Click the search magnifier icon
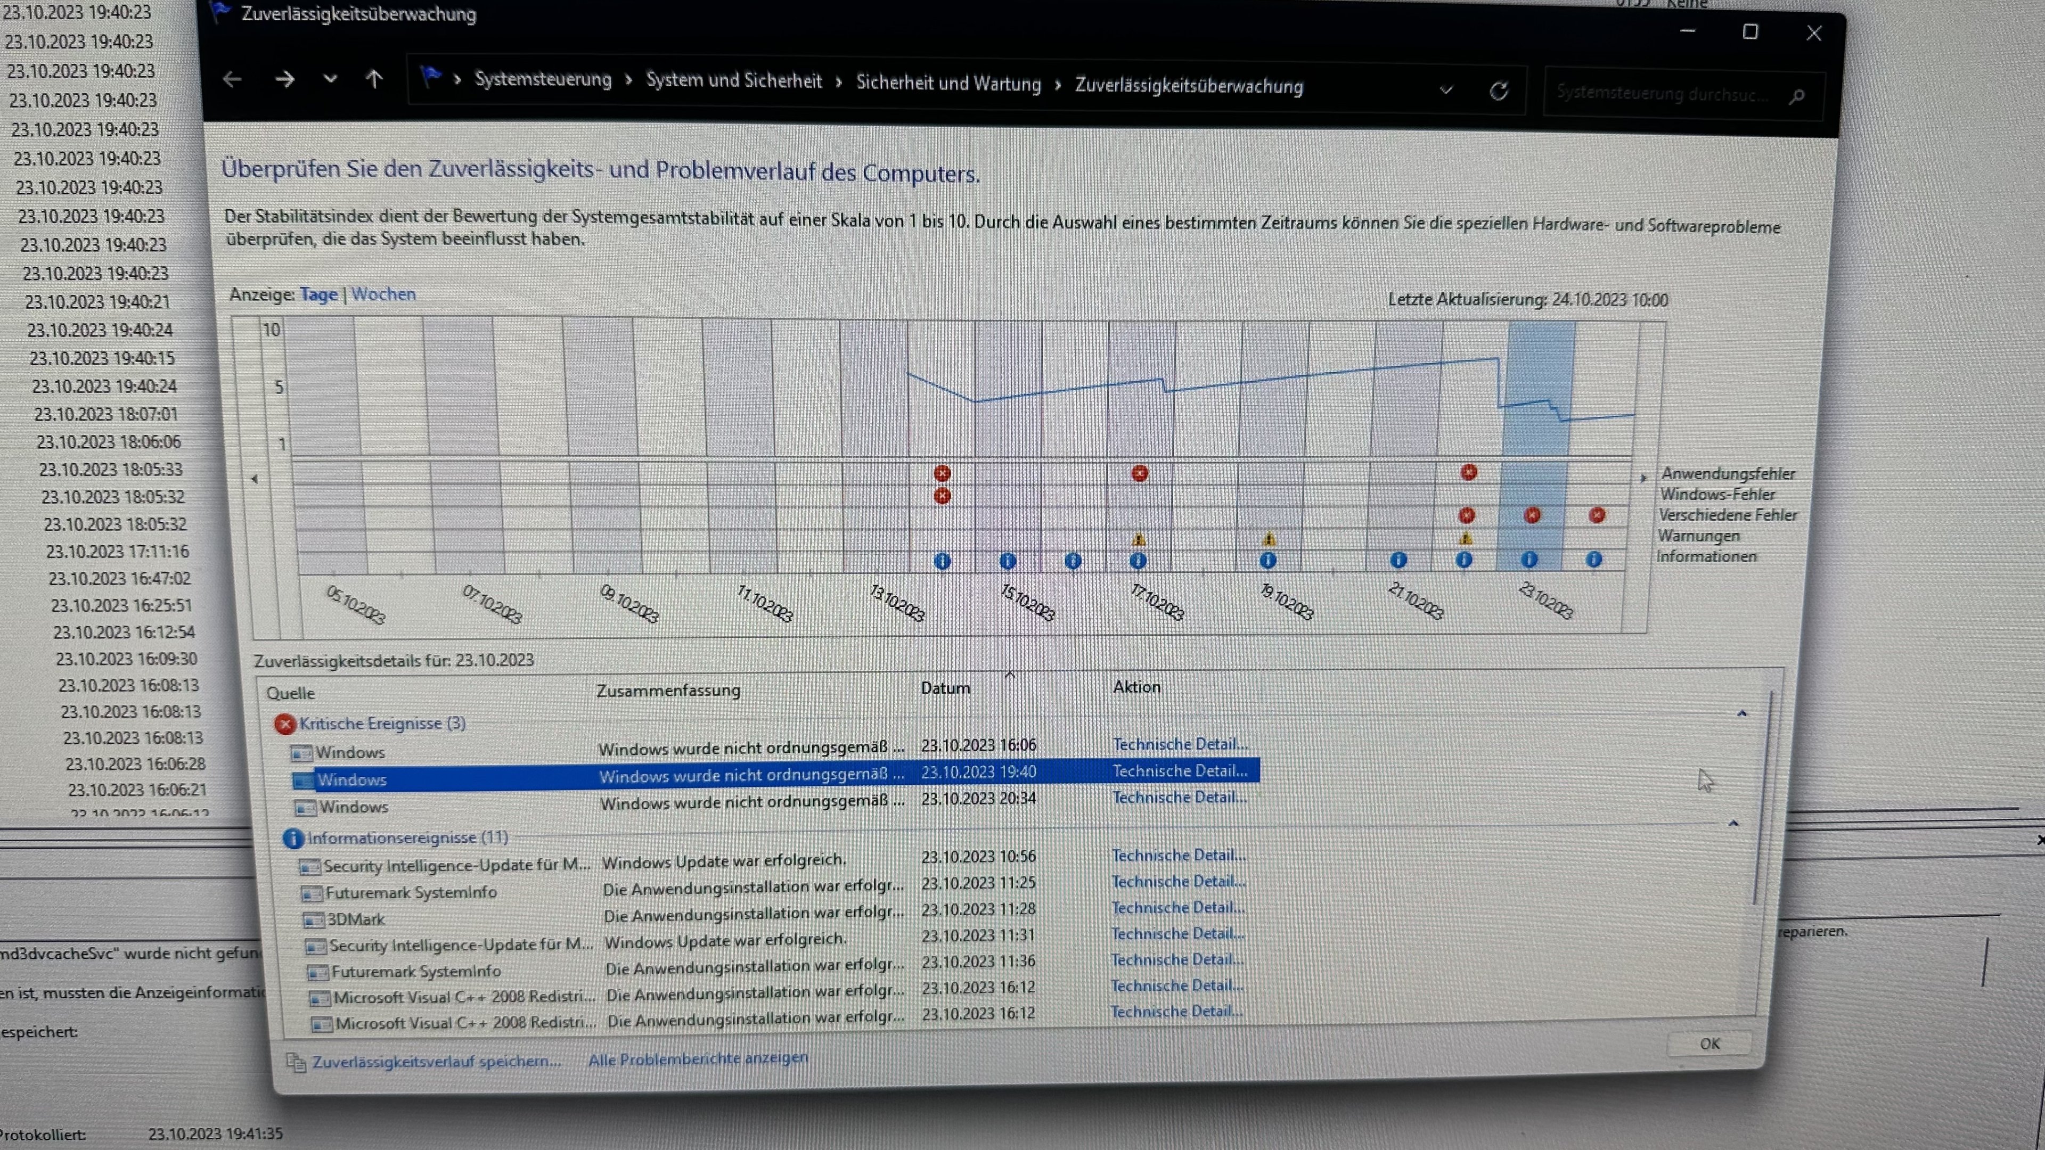This screenshot has width=2045, height=1150. tap(1797, 96)
